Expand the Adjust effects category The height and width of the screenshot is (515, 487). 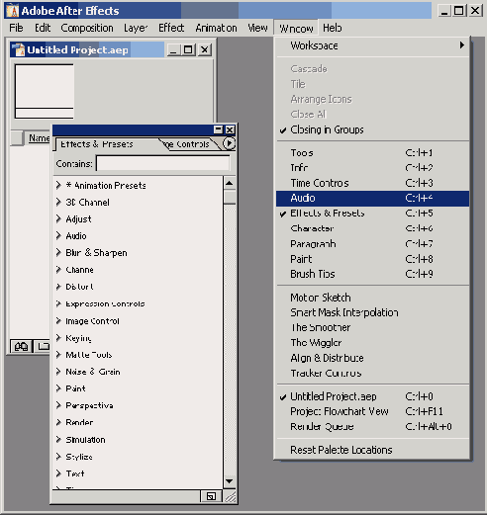pyautogui.click(x=58, y=218)
